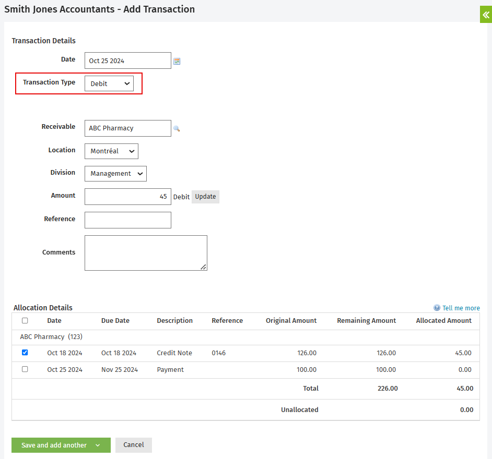Open the Location dropdown showing Montréal
Viewport: 492px width, 459px height.
pos(111,151)
